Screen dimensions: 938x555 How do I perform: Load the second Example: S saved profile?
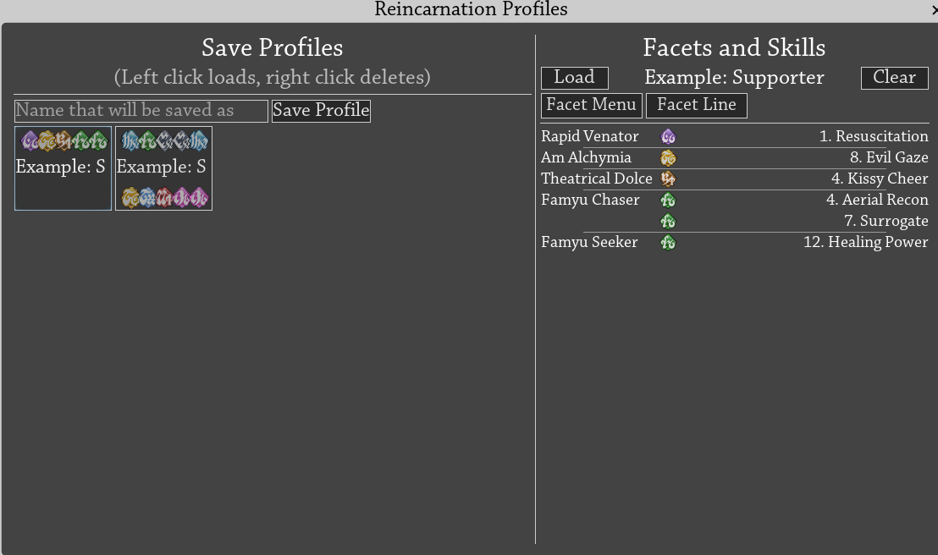(164, 168)
